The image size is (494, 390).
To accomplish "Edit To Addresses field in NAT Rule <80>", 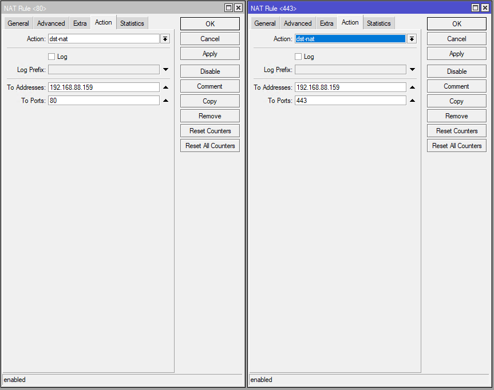I will [104, 87].
